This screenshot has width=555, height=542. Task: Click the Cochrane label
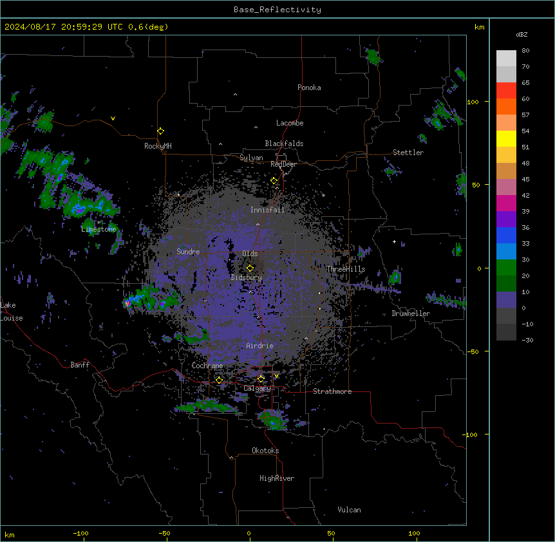pyautogui.click(x=207, y=366)
